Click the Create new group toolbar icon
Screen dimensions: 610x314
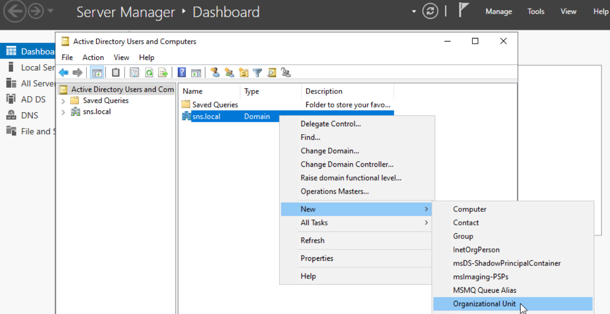(x=229, y=72)
